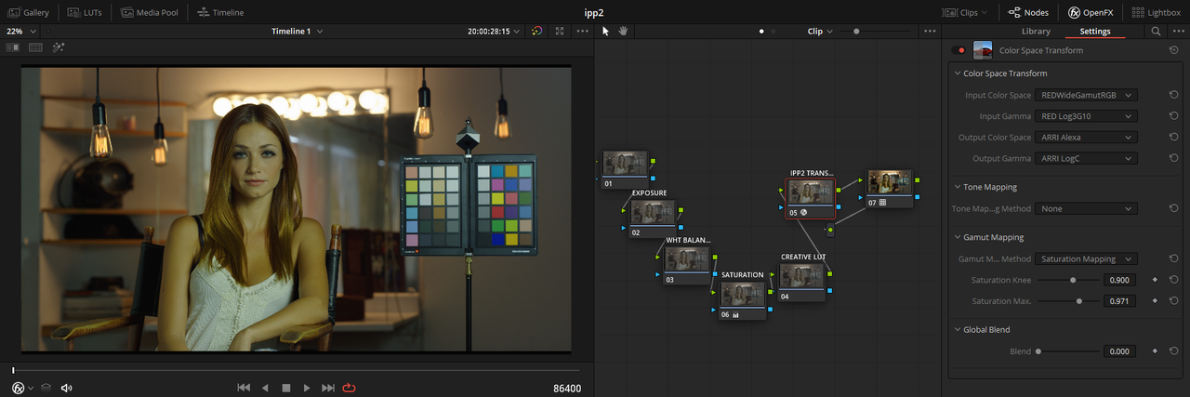Toggle keyframe diamond for Saturation Knee

click(1155, 280)
